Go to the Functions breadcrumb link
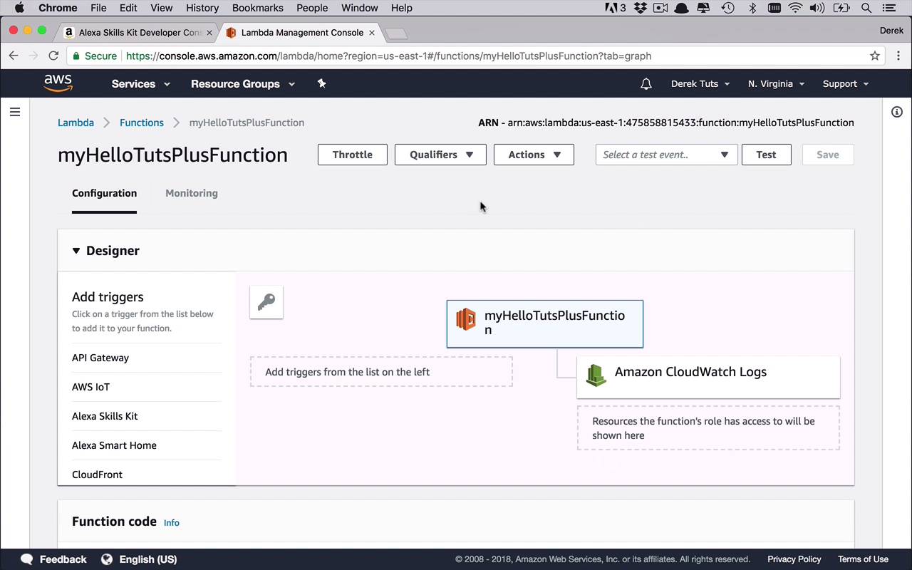 click(142, 123)
